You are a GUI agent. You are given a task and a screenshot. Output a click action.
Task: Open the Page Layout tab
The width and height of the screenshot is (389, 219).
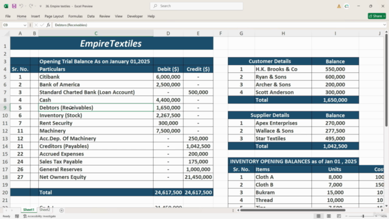click(54, 16)
